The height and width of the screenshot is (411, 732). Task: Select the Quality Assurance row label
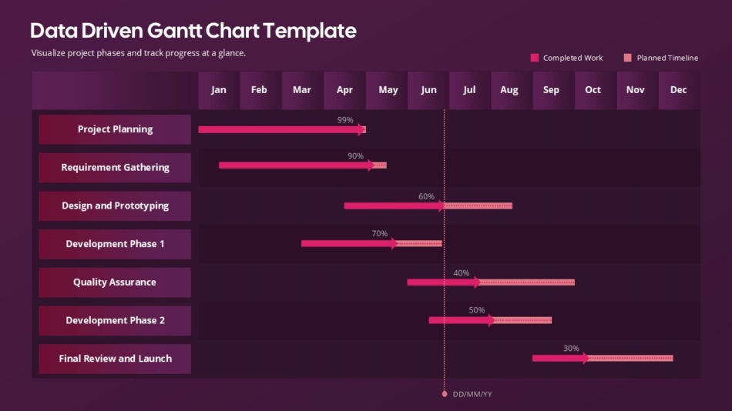115,282
